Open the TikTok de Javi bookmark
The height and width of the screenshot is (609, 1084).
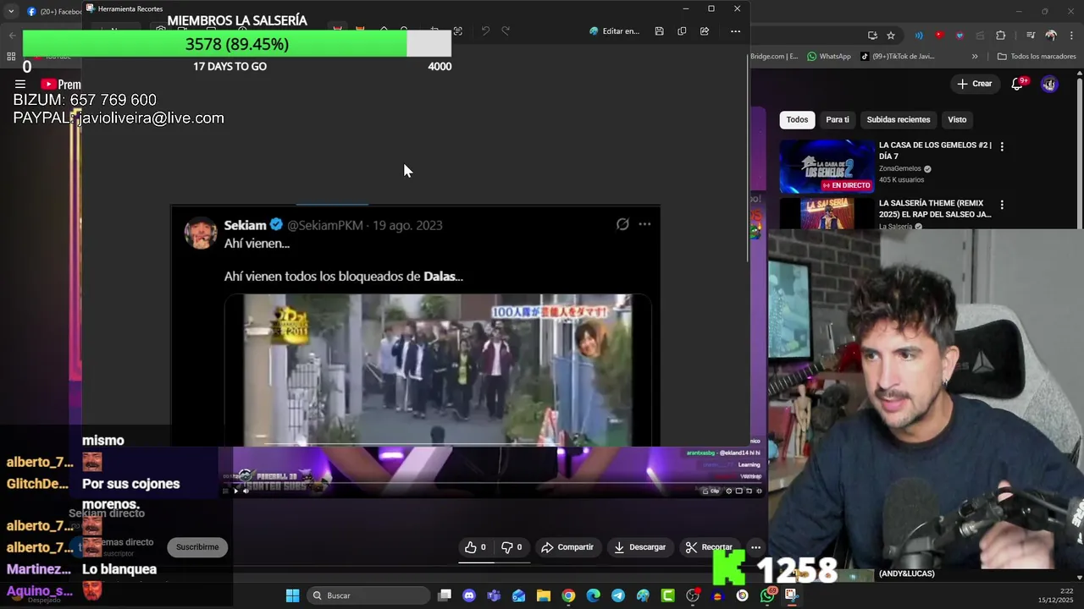pyautogui.click(x=898, y=57)
